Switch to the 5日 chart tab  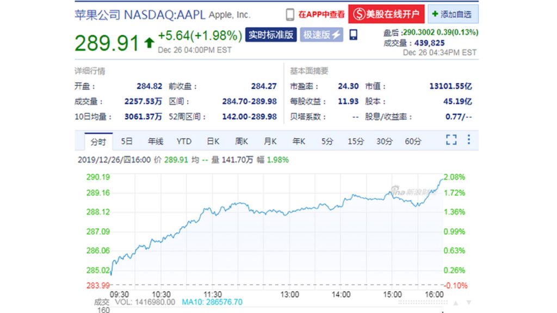click(x=127, y=141)
